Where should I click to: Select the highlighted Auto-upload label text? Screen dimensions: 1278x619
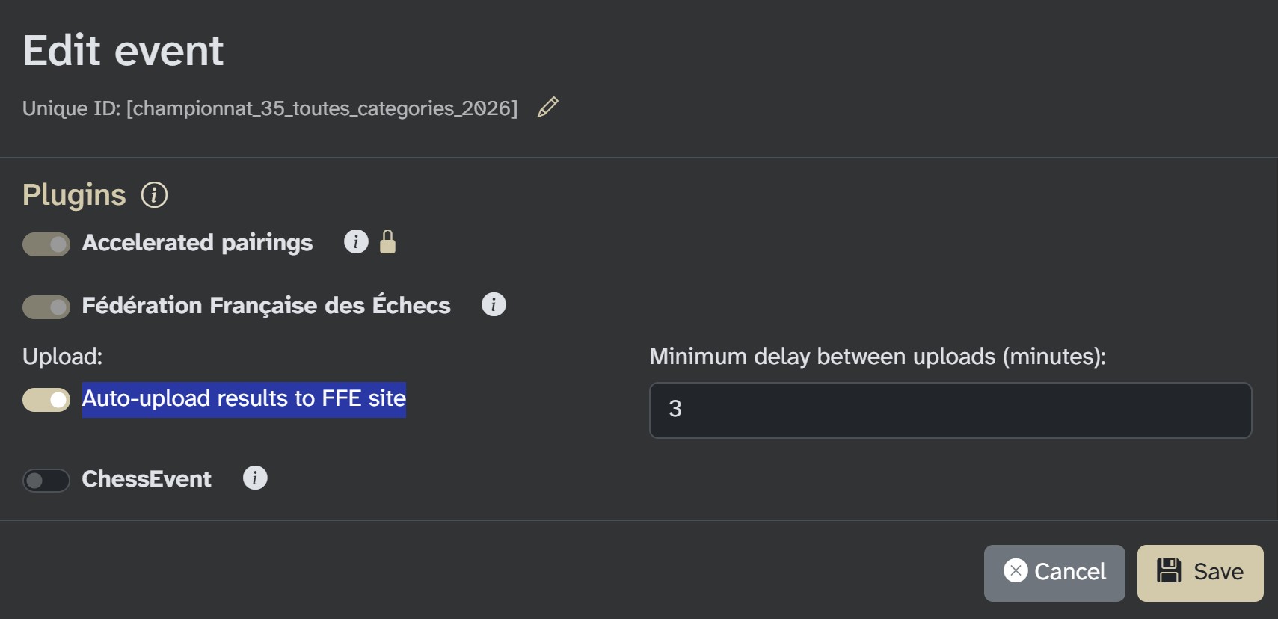(243, 399)
